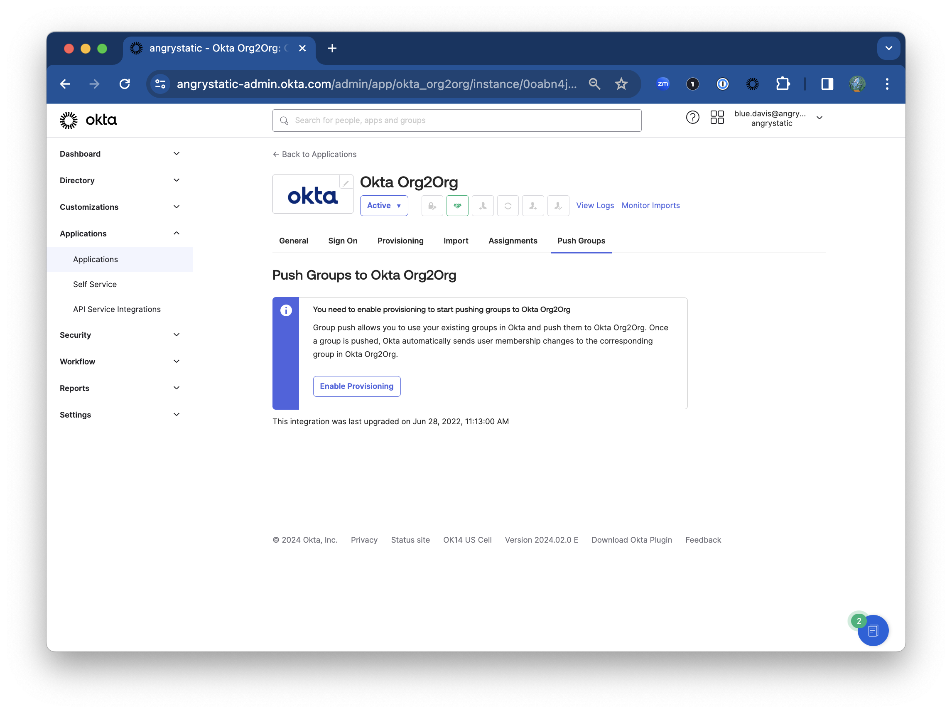
Task: Click the user import status icon
Action: [483, 205]
